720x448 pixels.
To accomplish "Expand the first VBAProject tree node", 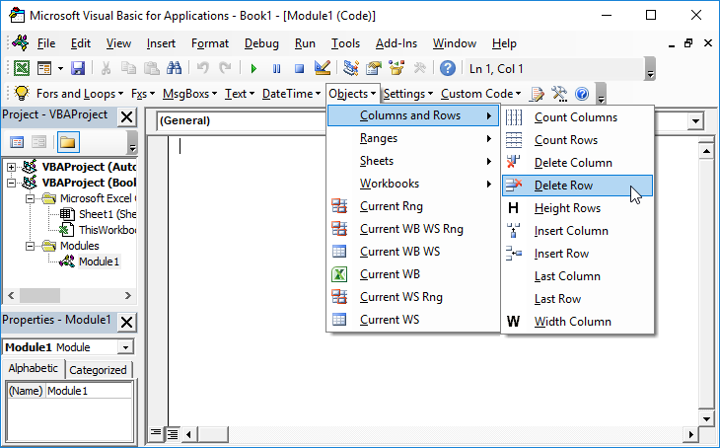I will pos(12,168).
